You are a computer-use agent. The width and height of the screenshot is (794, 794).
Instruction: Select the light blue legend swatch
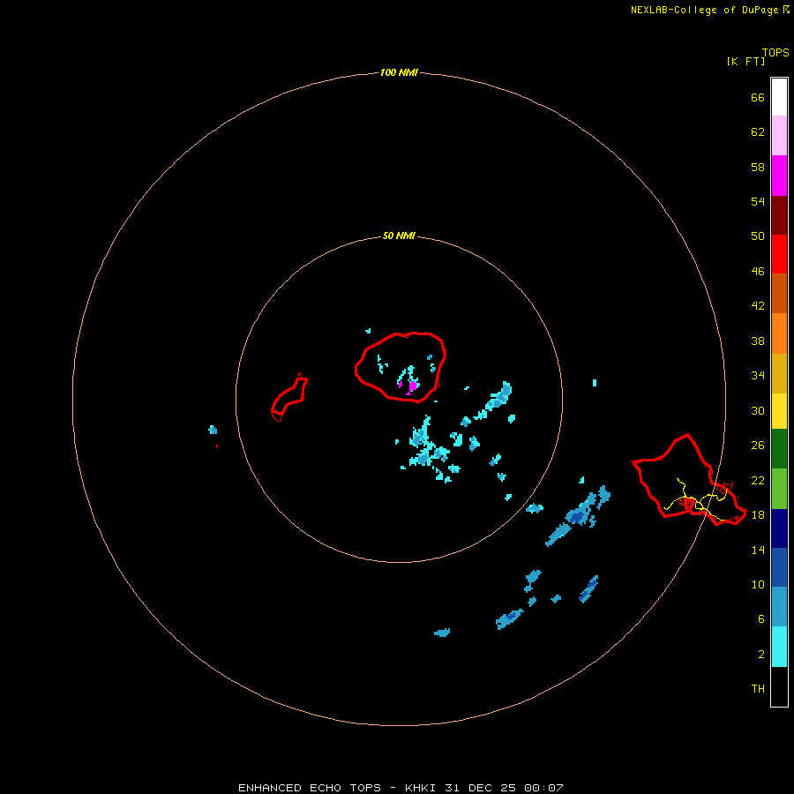click(779, 607)
